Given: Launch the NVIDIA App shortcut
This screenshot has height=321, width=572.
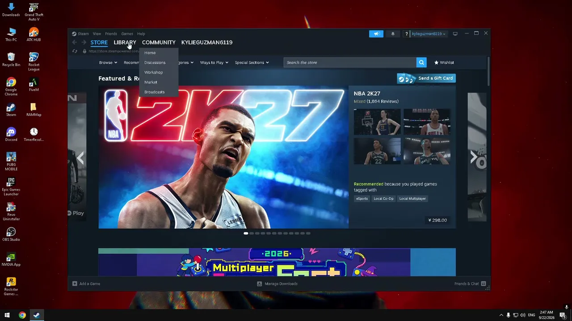Looking at the screenshot, I should click(x=11, y=259).
